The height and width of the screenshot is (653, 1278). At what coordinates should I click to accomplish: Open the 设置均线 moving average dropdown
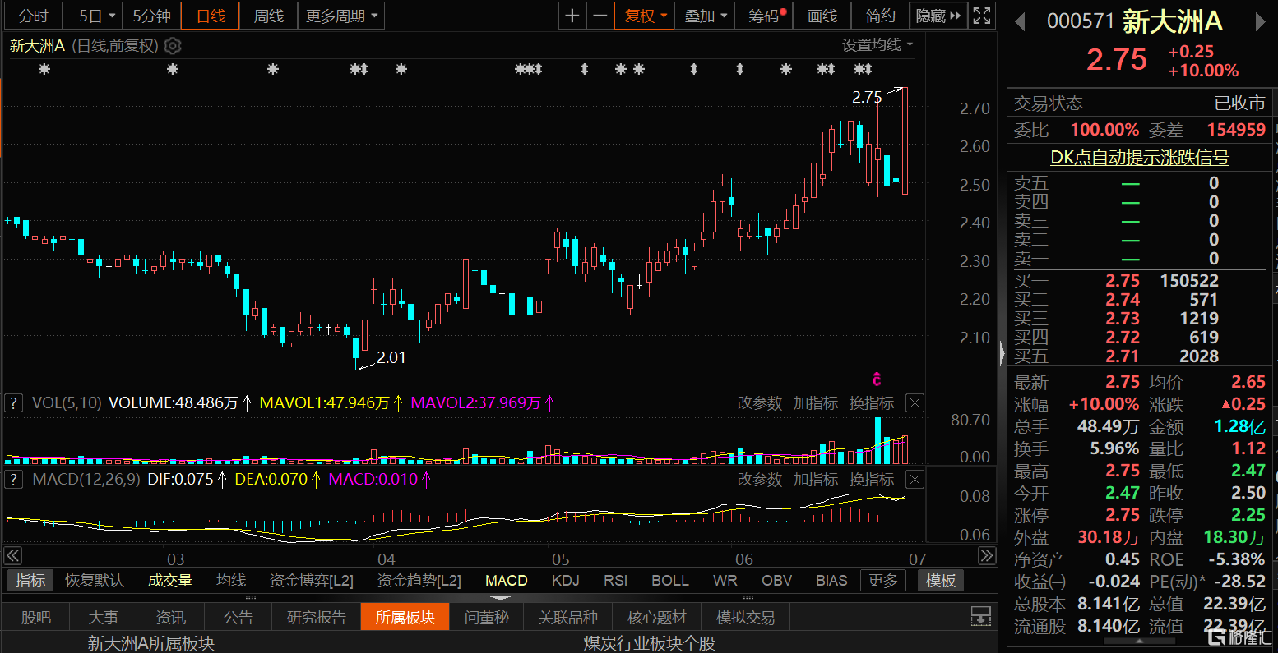[877, 45]
